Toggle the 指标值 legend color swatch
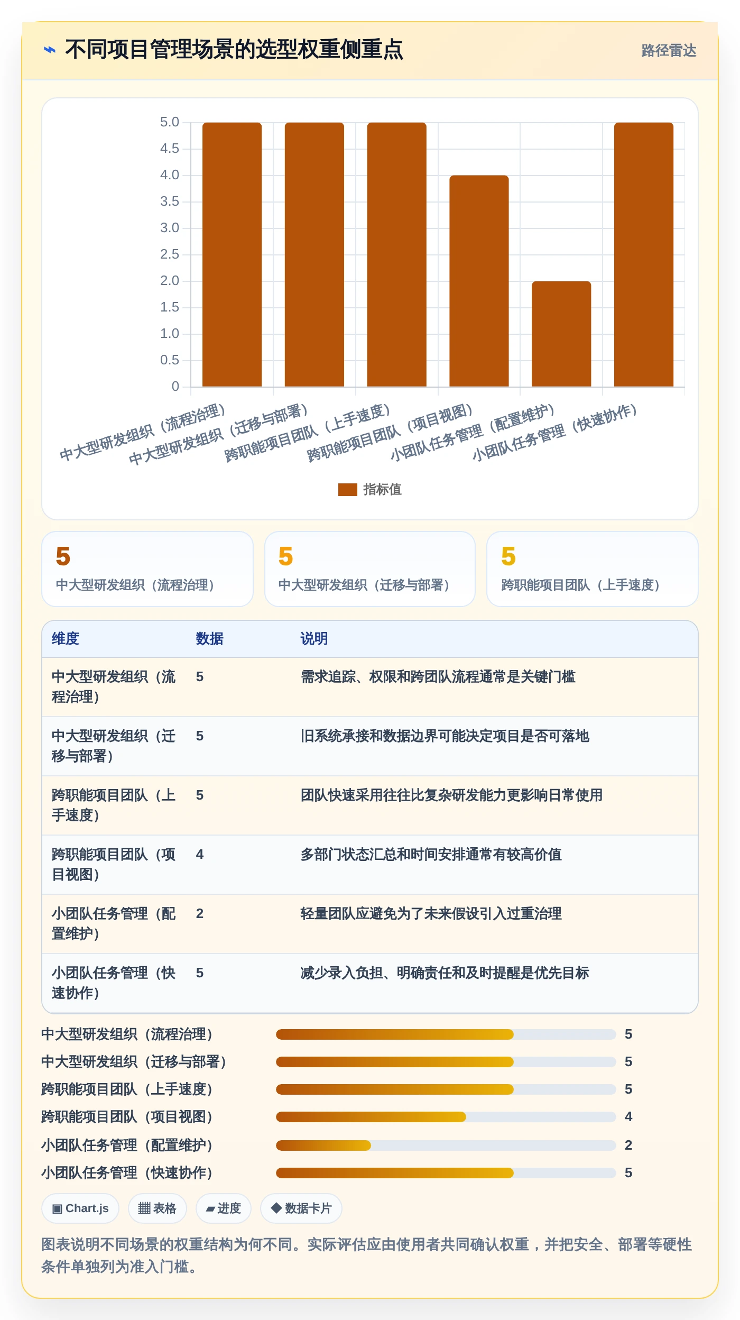Image resolution: width=740 pixels, height=1320 pixels. coord(347,490)
